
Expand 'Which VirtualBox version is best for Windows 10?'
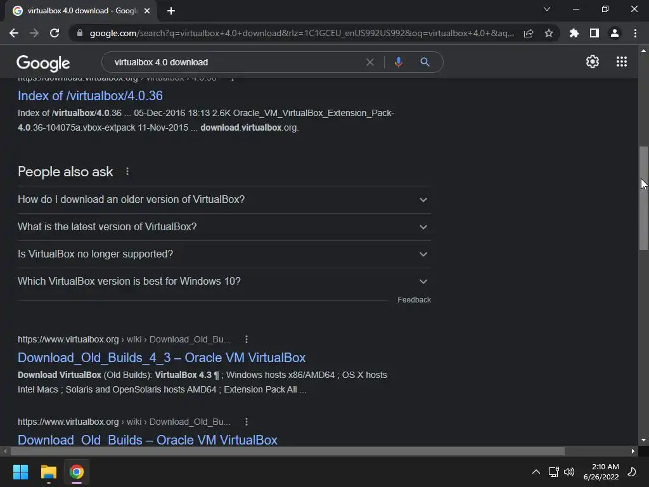(224, 282)
